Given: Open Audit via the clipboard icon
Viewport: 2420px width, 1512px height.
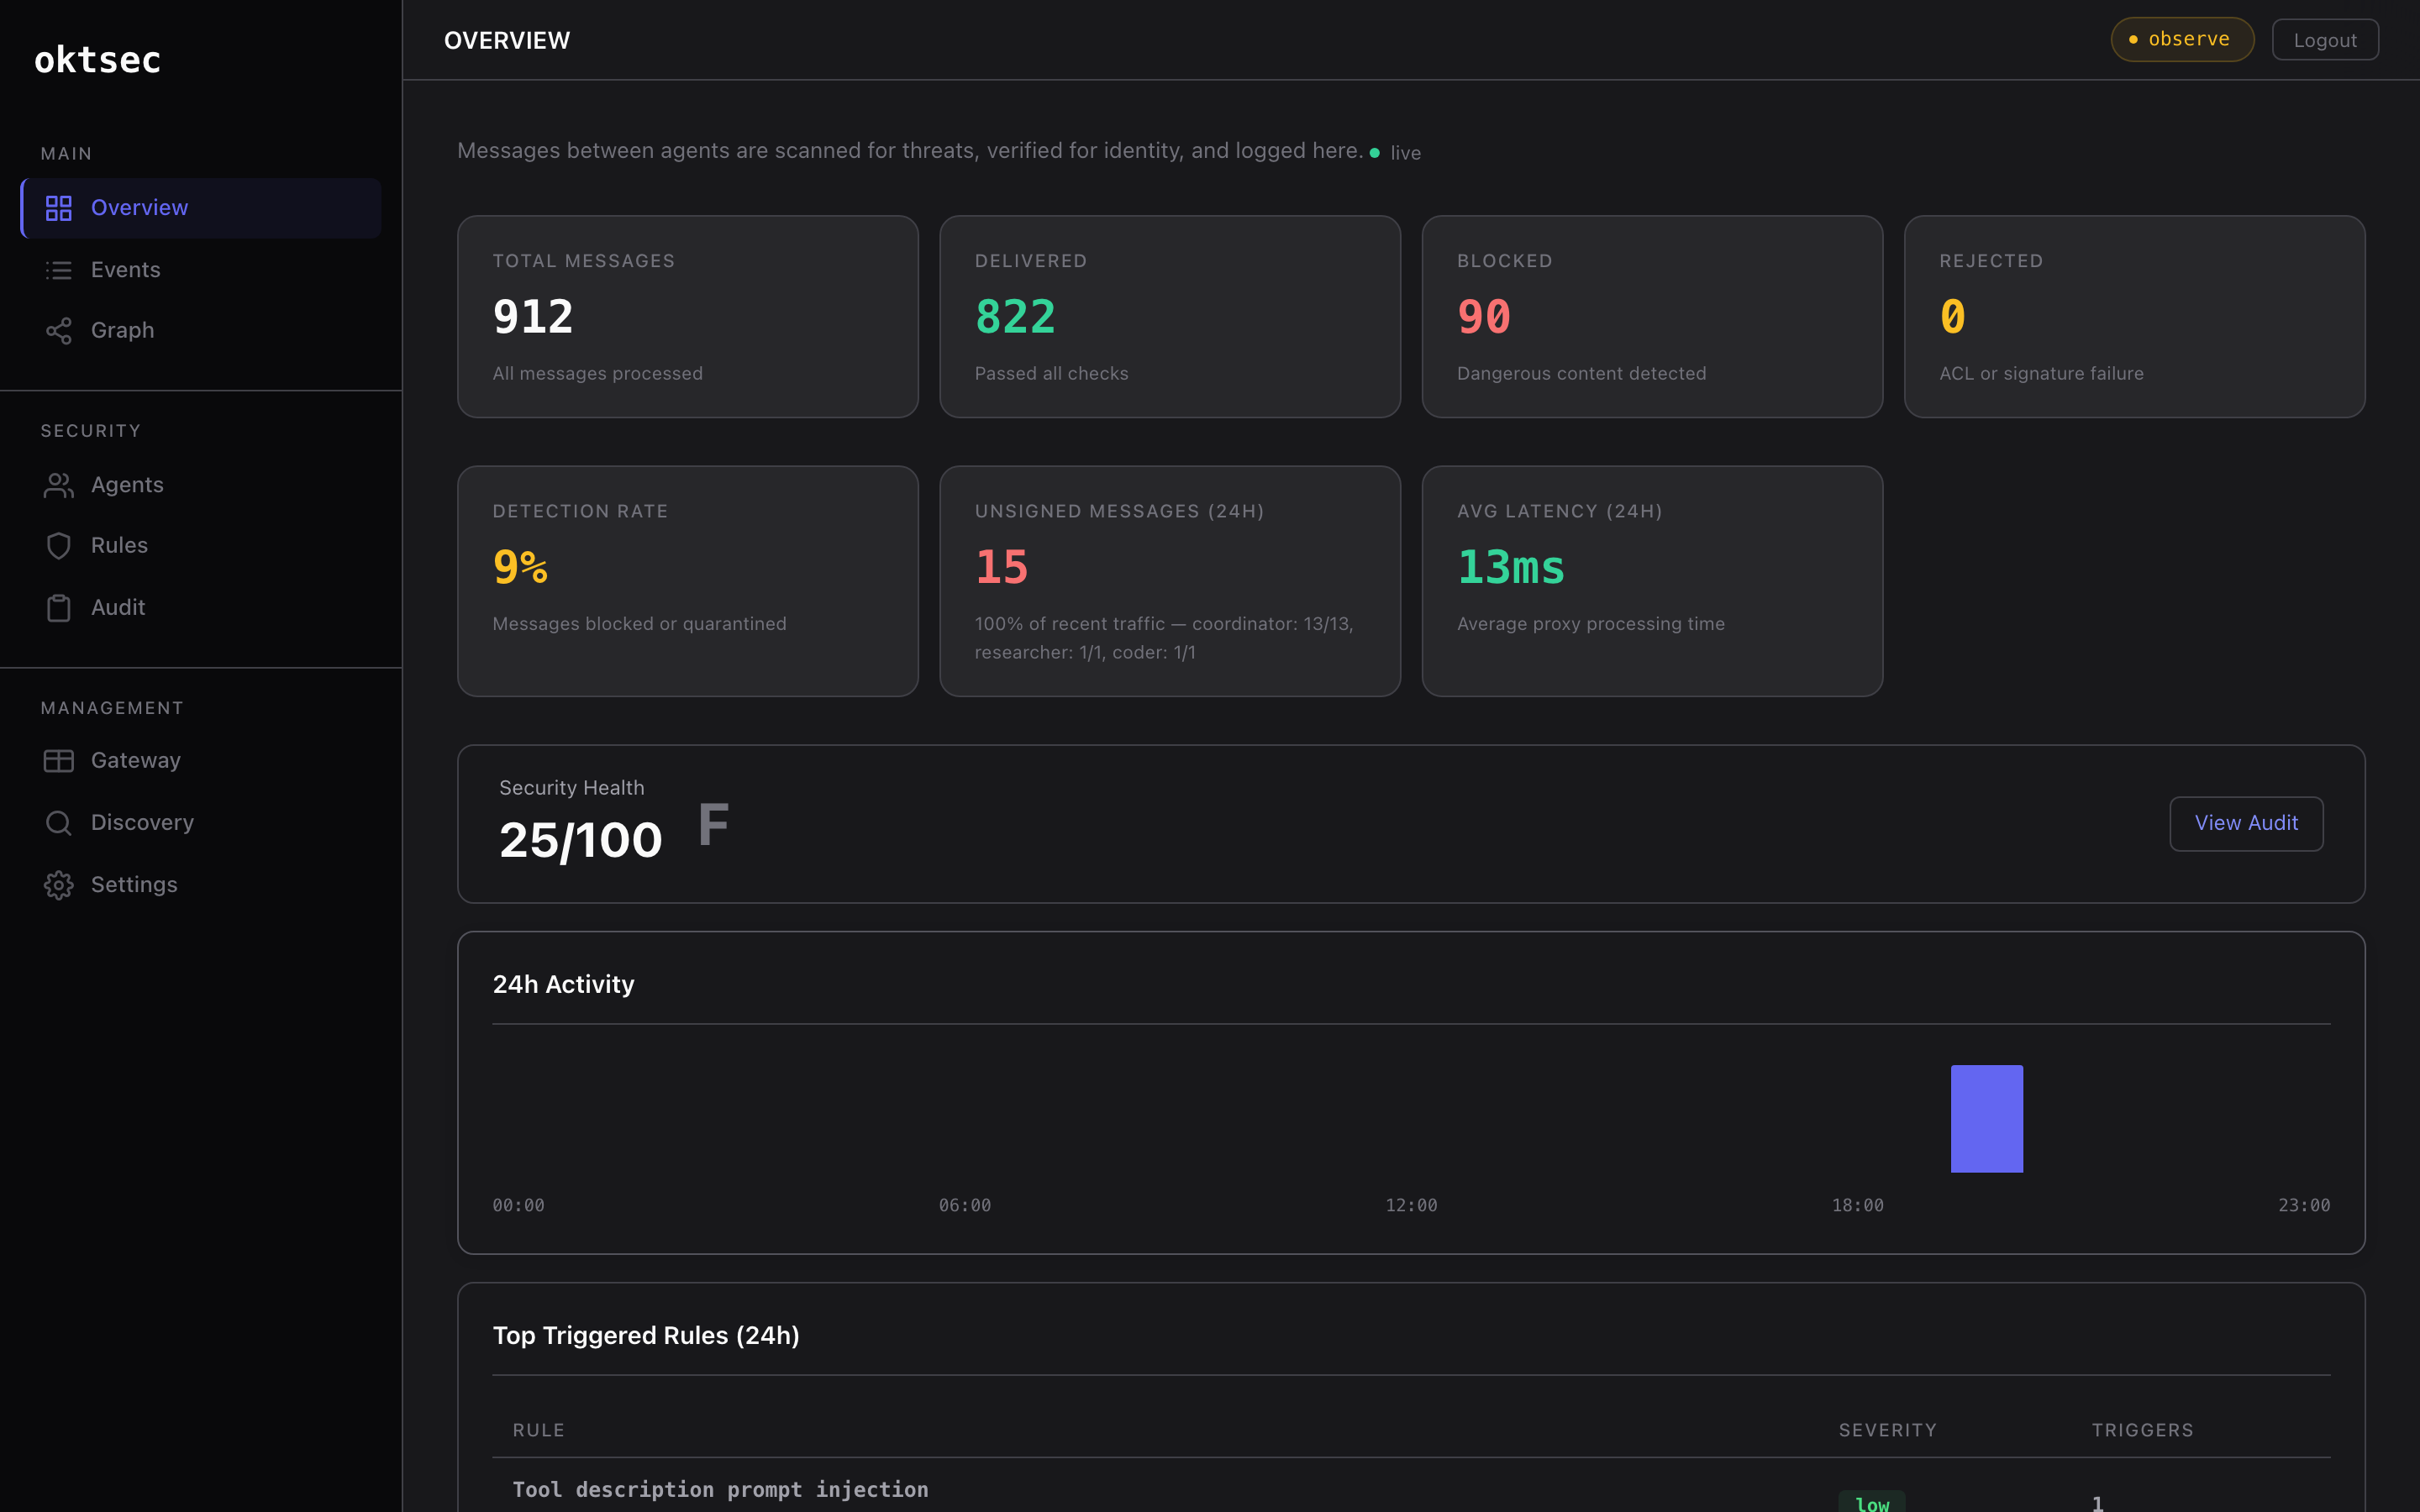Looking at the screenshot, I should [58, 607].
